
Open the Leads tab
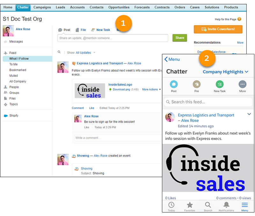(60, 7)
